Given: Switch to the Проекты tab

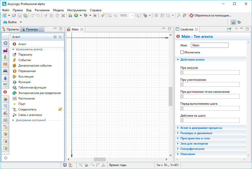Looking at the screenshot, I should (x=11, y=29).
